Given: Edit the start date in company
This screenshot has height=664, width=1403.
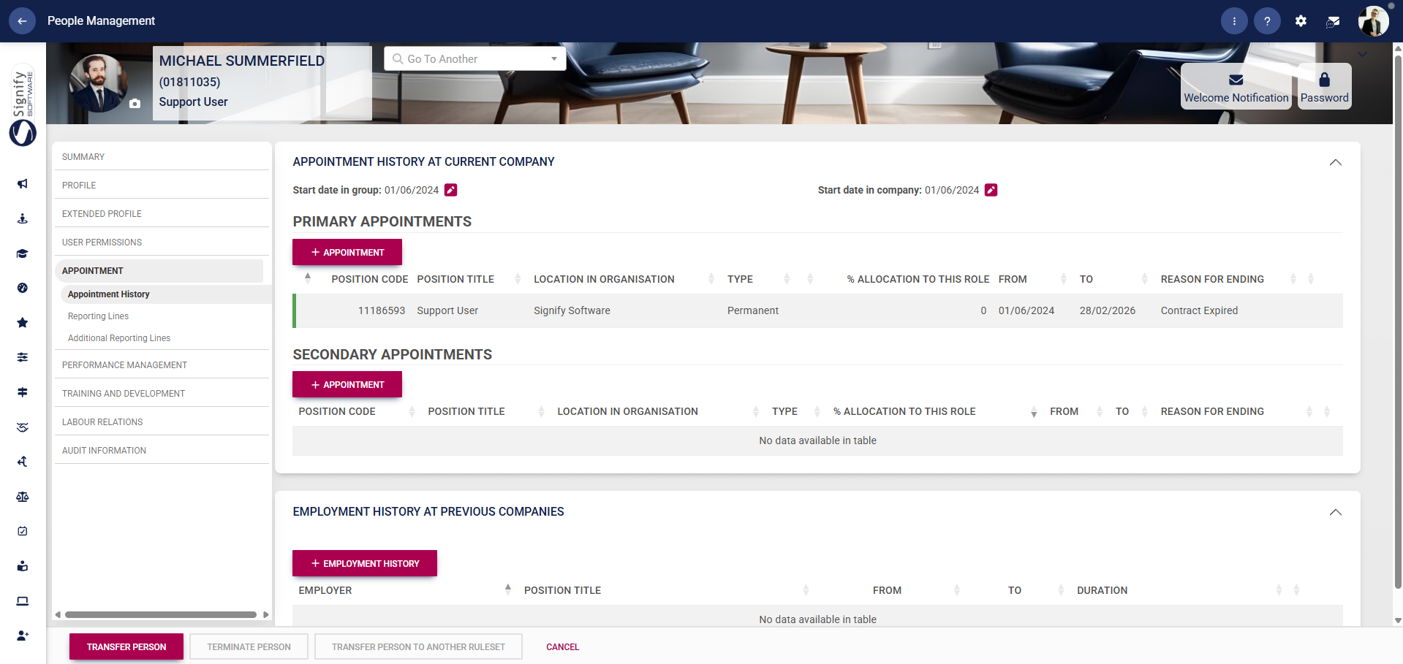Looking at the screenshot, I should [x=991, y=190].
